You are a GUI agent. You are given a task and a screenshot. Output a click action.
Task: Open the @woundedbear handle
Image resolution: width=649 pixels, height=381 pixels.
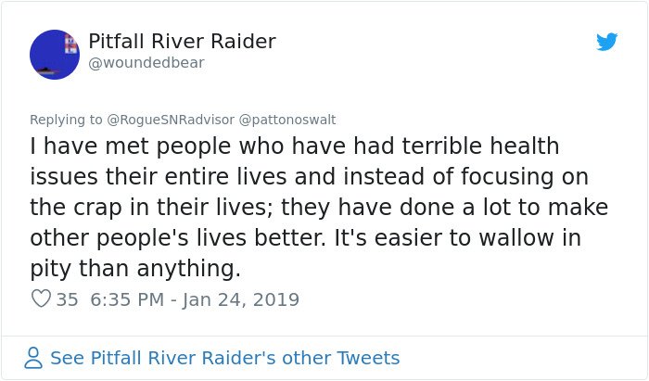pos(146,63)
